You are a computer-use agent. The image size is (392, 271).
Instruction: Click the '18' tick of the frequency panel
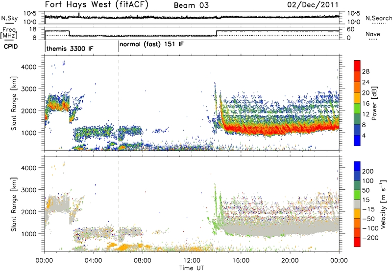(33, 29)
